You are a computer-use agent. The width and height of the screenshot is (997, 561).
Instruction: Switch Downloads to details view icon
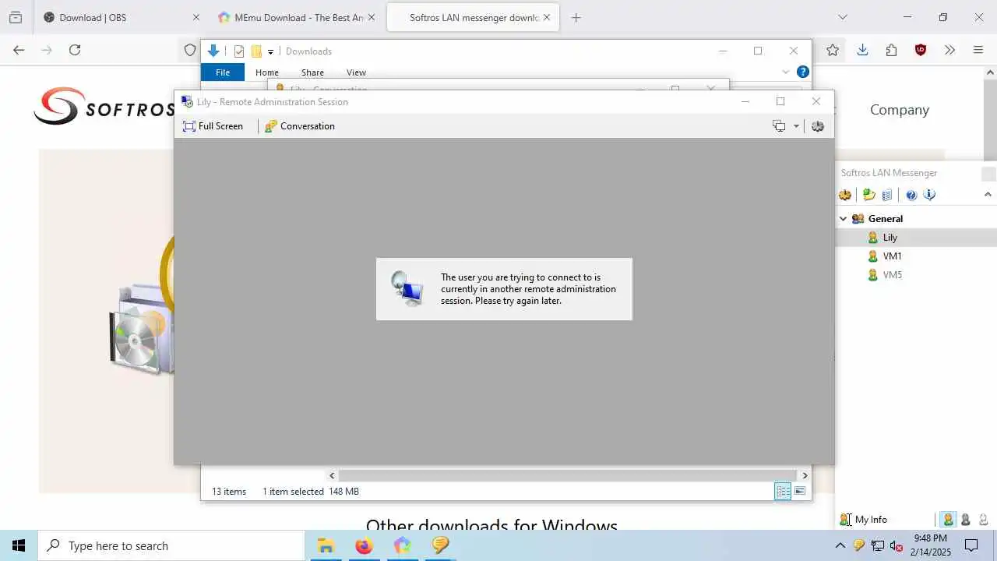pos(783,491)
